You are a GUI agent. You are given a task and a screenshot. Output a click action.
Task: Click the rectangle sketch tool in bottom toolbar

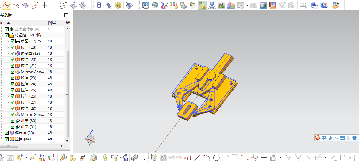click(245, 157)
